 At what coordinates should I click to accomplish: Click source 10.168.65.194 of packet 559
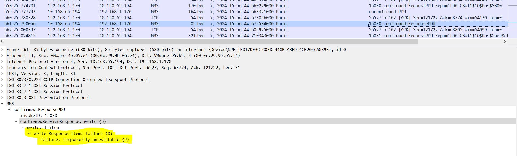(64, 11)
